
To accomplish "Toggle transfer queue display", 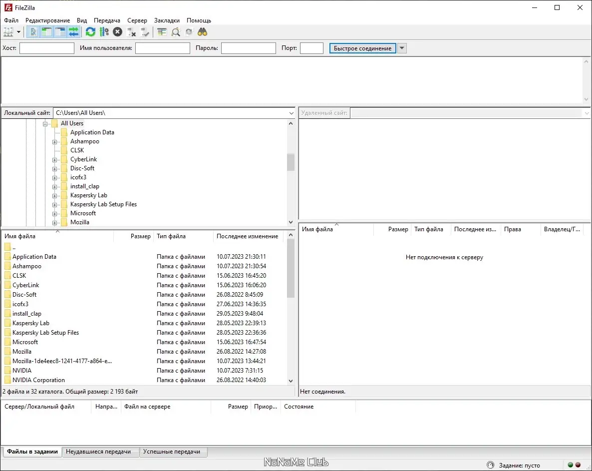I will point(73,32).
